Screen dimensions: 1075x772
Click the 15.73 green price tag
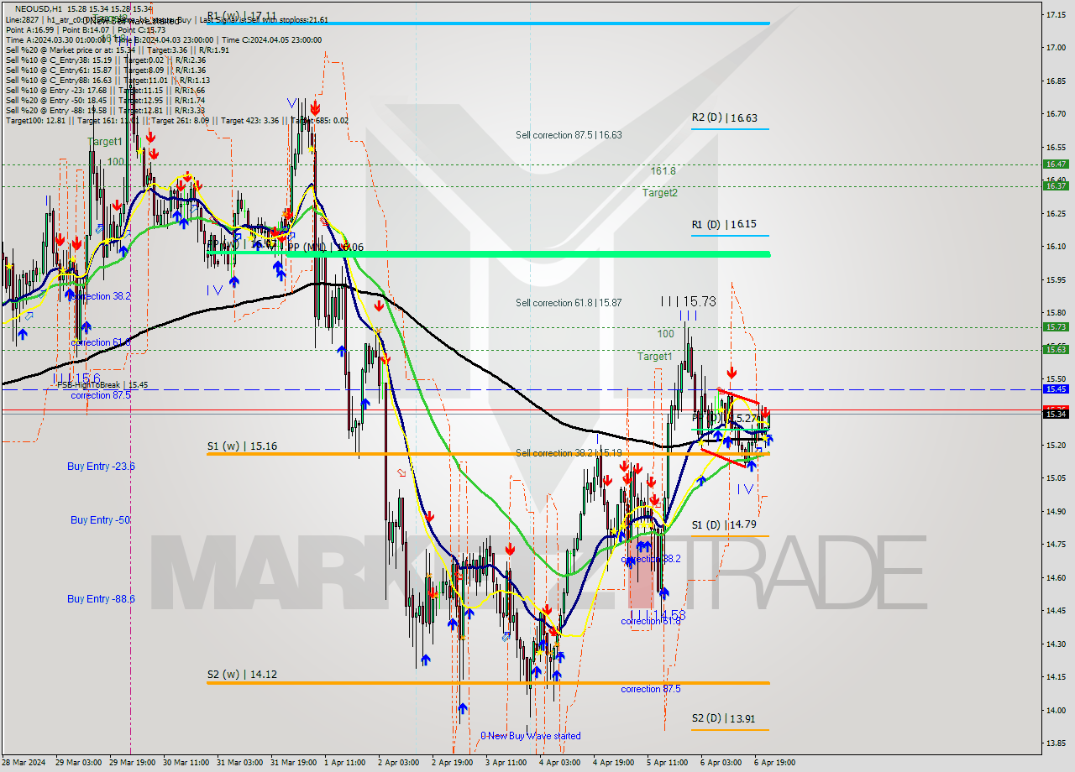coord(1055,327)
